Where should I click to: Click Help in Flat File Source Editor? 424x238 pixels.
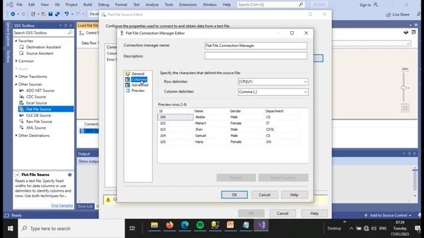pos(314,214)
